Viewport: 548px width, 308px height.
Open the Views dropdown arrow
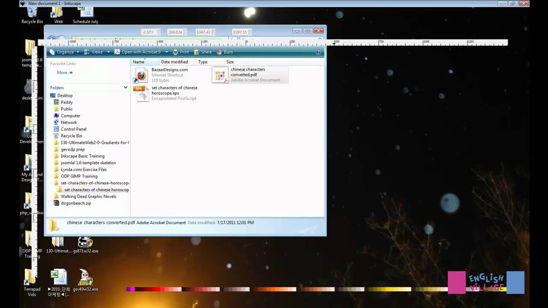coord(108,52)
